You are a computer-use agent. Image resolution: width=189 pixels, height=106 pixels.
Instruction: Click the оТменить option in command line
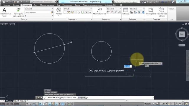tap(82, 98)
